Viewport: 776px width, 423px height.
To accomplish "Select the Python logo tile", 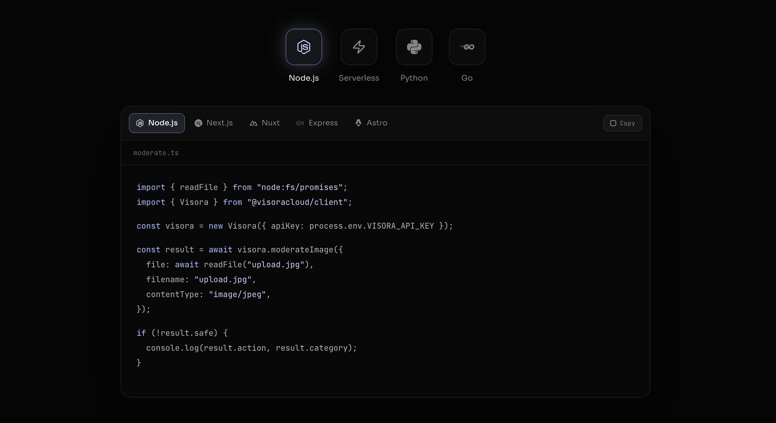I will pos(414,47).
